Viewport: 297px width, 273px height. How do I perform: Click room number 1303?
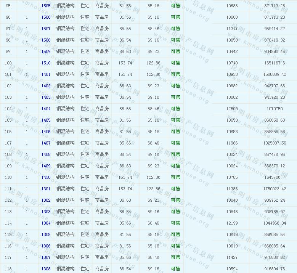[x=46, y=212]
